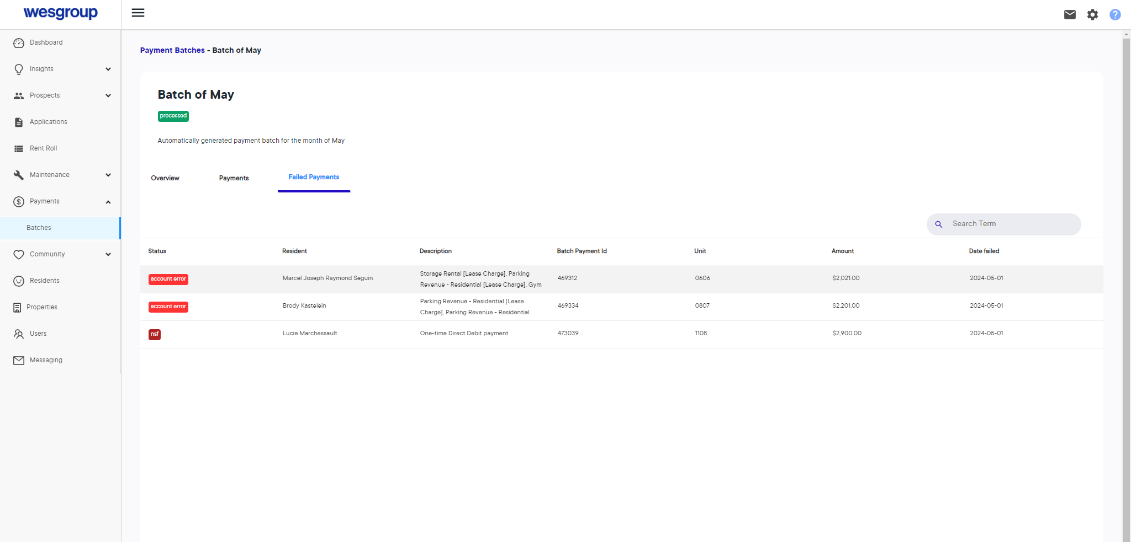Screen dimensions: 1131x542
Task: Click the blue help question mark icon
Action: tap(1115, 15)
